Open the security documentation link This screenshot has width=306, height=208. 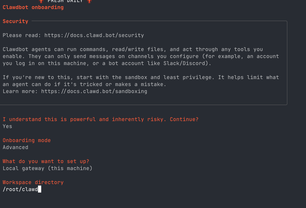click(x=94, y=35)
